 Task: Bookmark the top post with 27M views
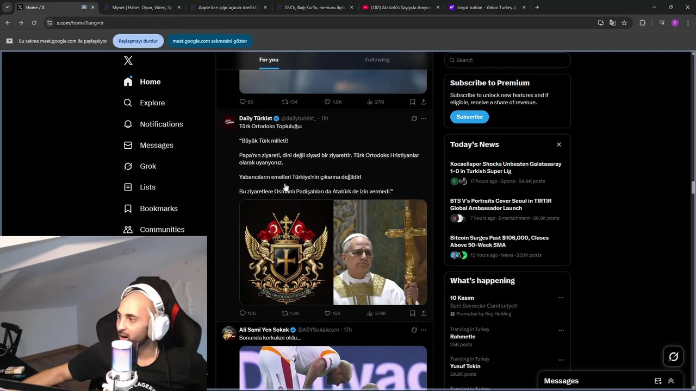click(x=413, y=102)
